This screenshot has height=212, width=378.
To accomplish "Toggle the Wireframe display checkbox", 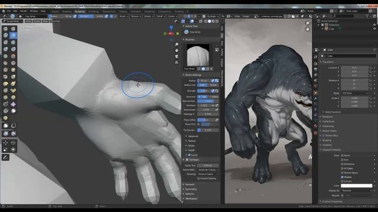I will pyautogui.click(x=342, y=164).
